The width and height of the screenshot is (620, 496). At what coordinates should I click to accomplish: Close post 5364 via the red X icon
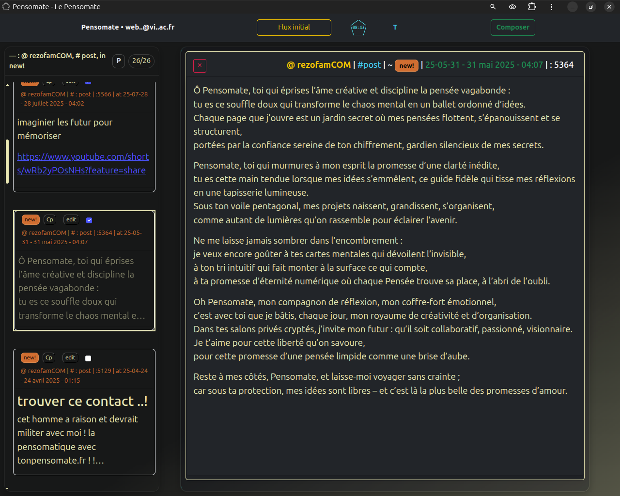pos(200,65)
